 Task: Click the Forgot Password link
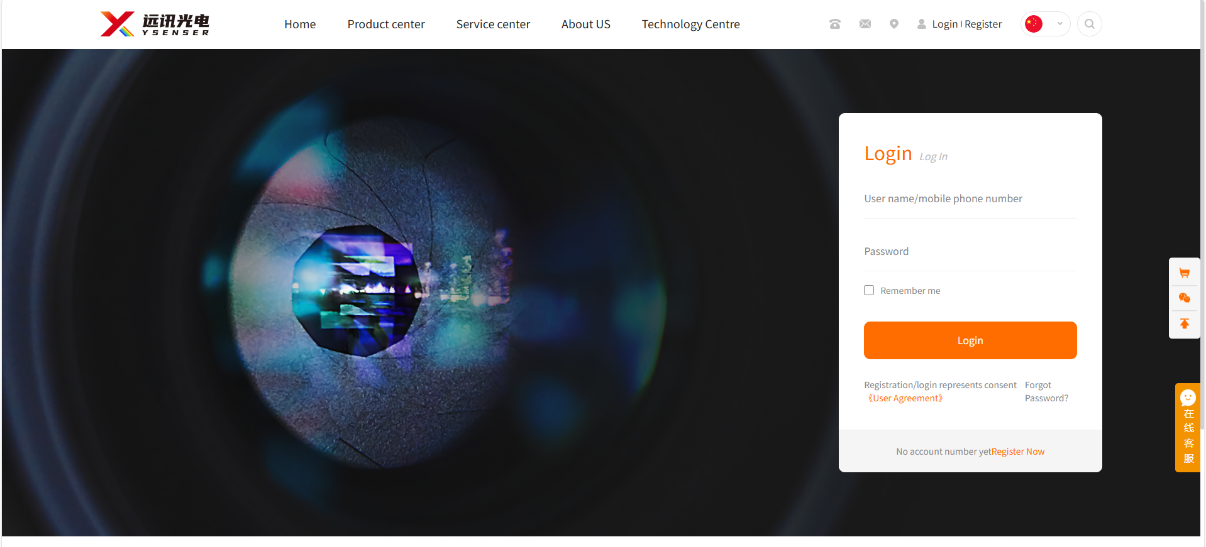[1046, 391]
